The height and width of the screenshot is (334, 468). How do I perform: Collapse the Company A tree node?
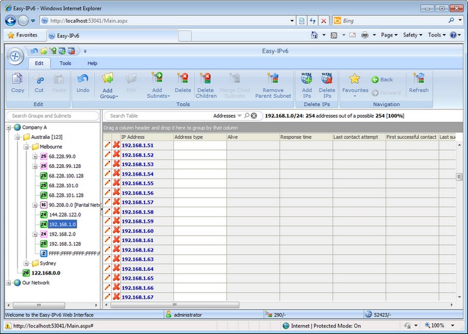click(x=8, y=127)
